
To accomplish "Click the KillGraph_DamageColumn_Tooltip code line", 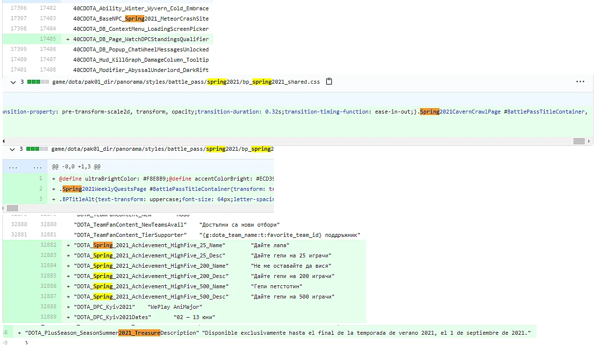I will (x=141, y=60).
